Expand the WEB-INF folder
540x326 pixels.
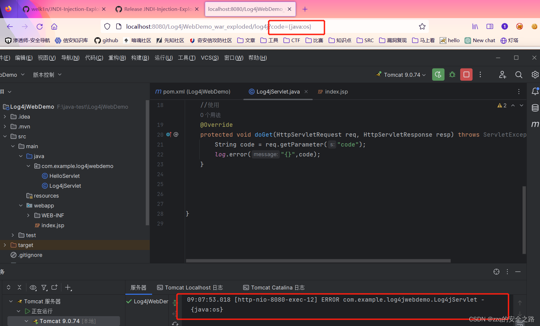pyautogui.click(x=28, y=215)
